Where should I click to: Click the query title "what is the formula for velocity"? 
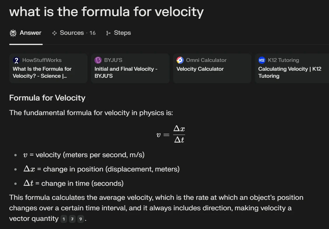coord(106,12)
